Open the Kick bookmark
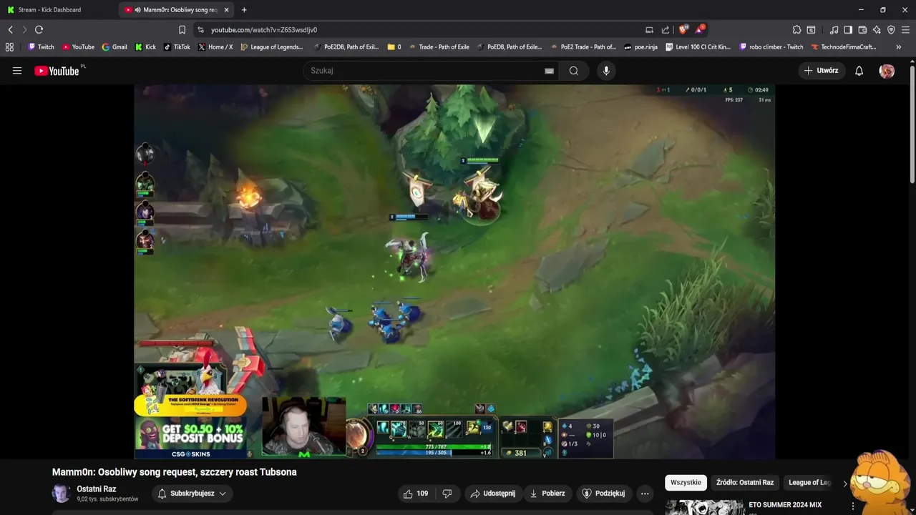The width and height of the screenshot is (916, 515). [x=145, y=46]
